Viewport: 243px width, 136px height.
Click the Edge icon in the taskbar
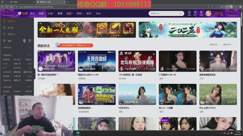[78, 133]
